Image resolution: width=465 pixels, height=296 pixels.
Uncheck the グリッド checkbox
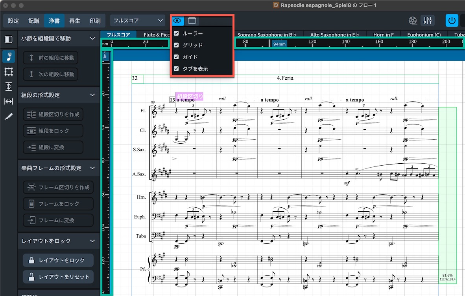click(x=177, y=45)
